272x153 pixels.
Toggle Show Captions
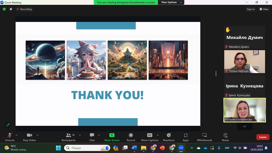point(150,137)
